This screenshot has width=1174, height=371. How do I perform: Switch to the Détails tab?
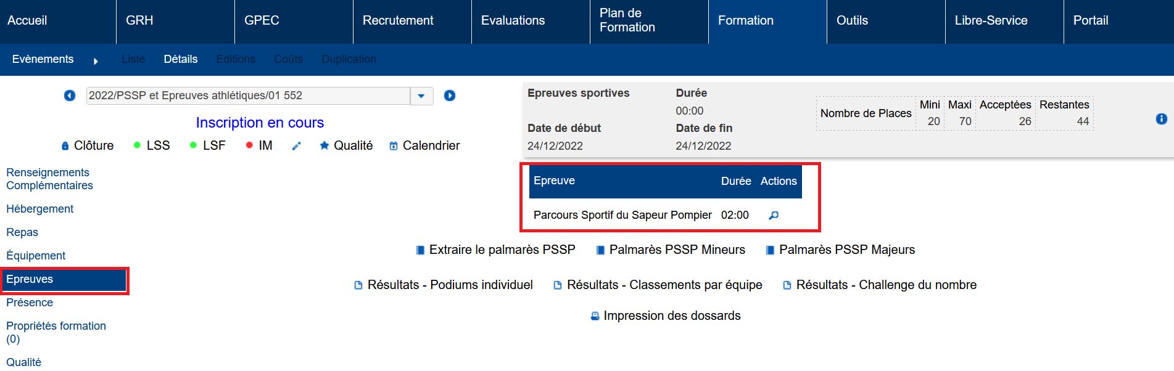[x=181, y=59]
